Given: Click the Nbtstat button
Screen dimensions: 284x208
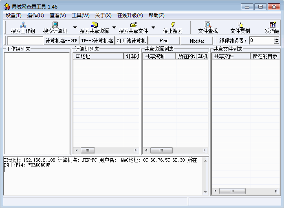Looking at the screenshot, I should pos(197,41).
